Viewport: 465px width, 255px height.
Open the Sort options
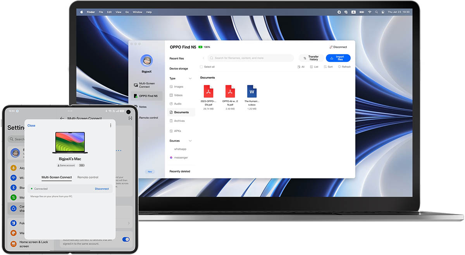[x=327, y=67]
